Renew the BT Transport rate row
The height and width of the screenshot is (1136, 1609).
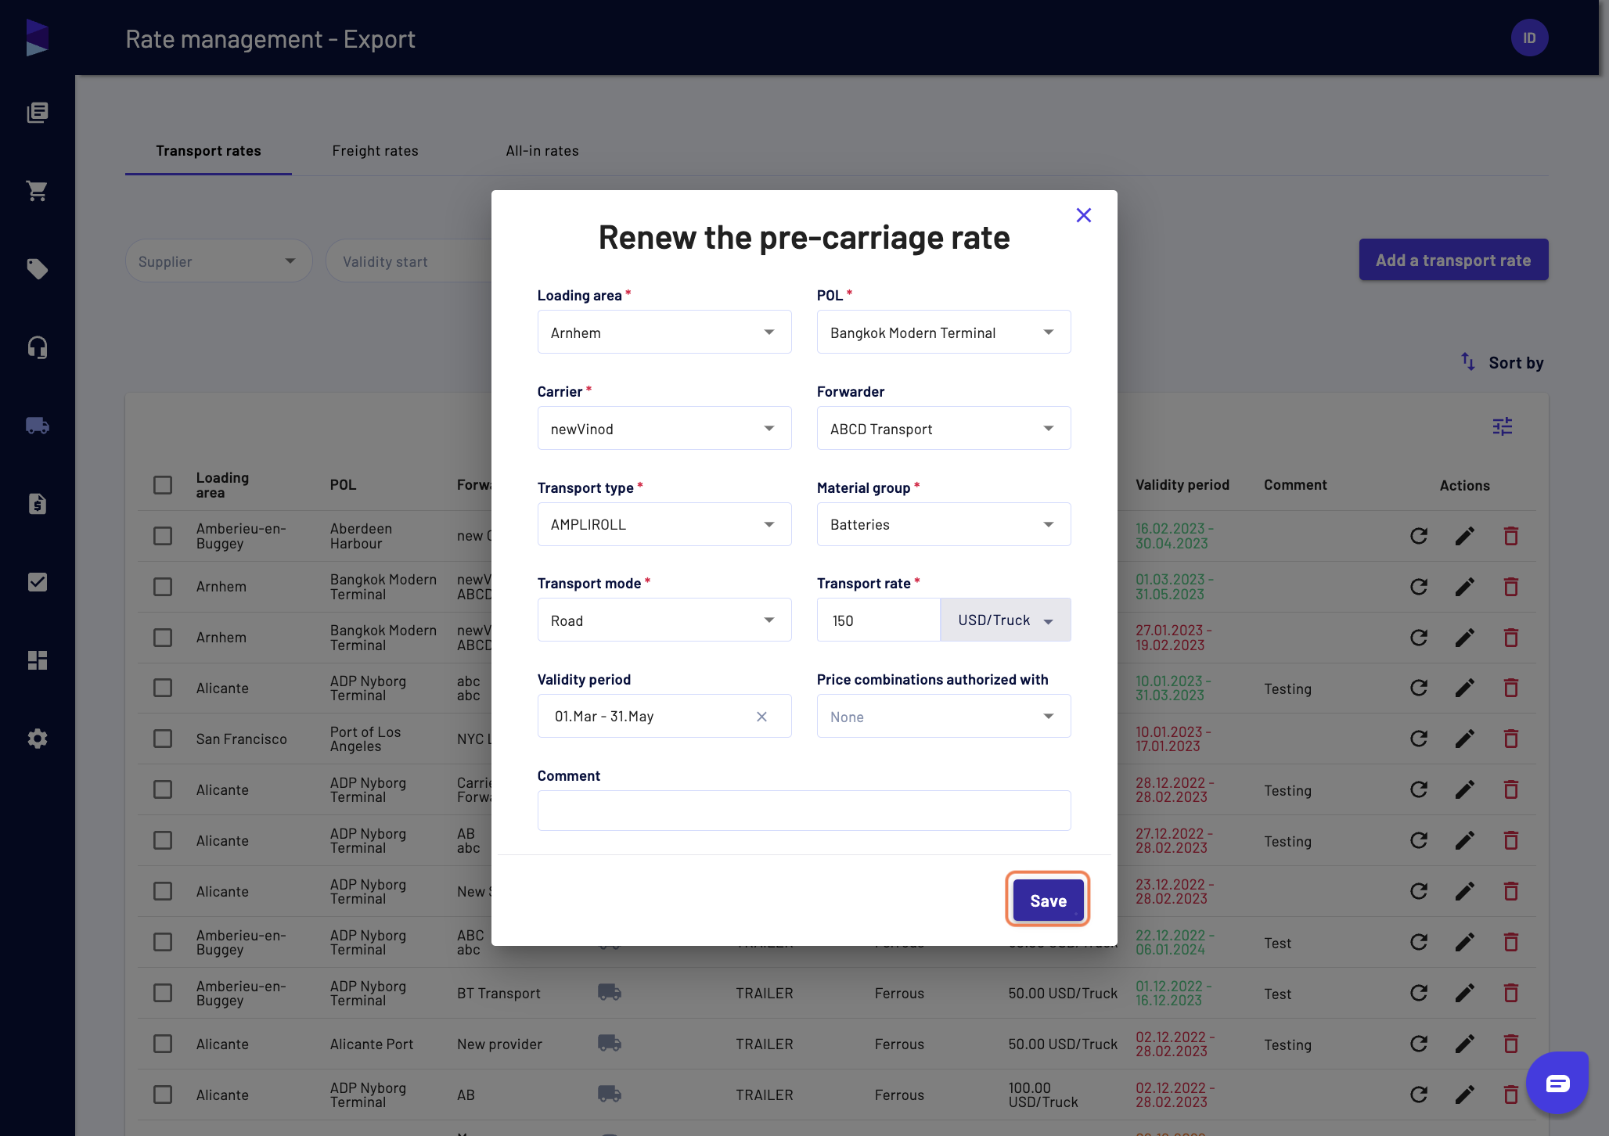click(1419, 993)
